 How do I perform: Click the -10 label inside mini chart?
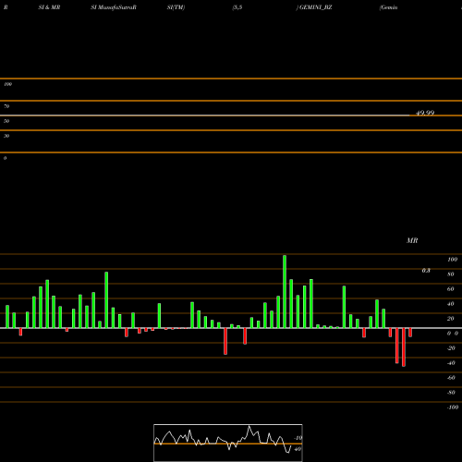click(298, 438)
